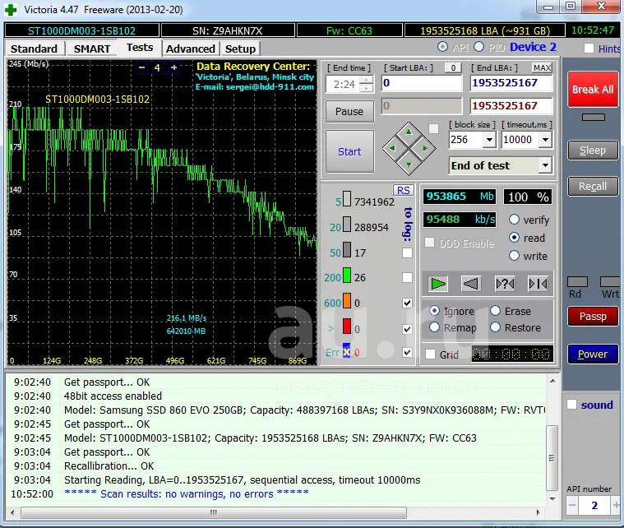Click the down arrow of the diamond navigator
Image resolution: width=624 pixels, height=528 pixels.
[409, 164]
